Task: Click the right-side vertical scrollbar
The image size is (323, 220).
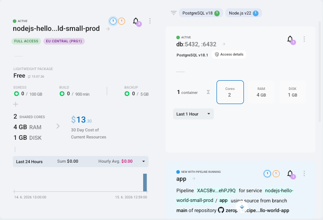Action: coord(320,71)
